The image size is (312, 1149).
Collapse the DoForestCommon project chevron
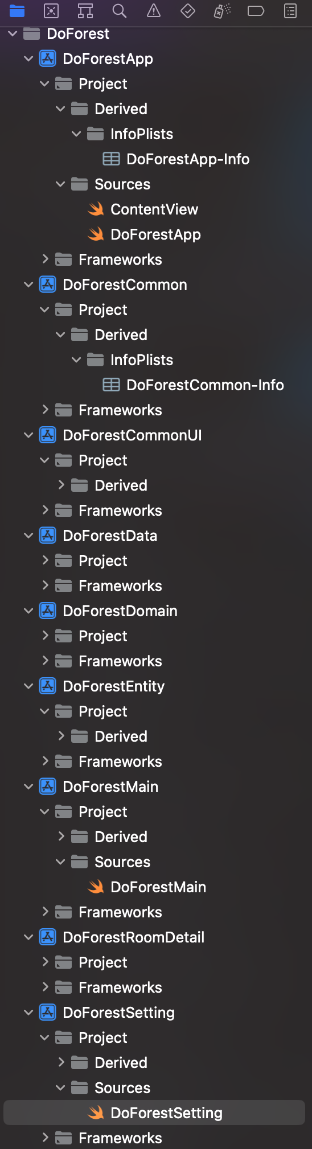(x=28, y=285)
